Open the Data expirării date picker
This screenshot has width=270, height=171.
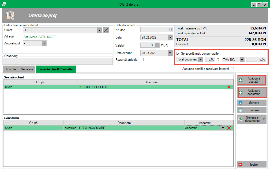coord(170,53)
